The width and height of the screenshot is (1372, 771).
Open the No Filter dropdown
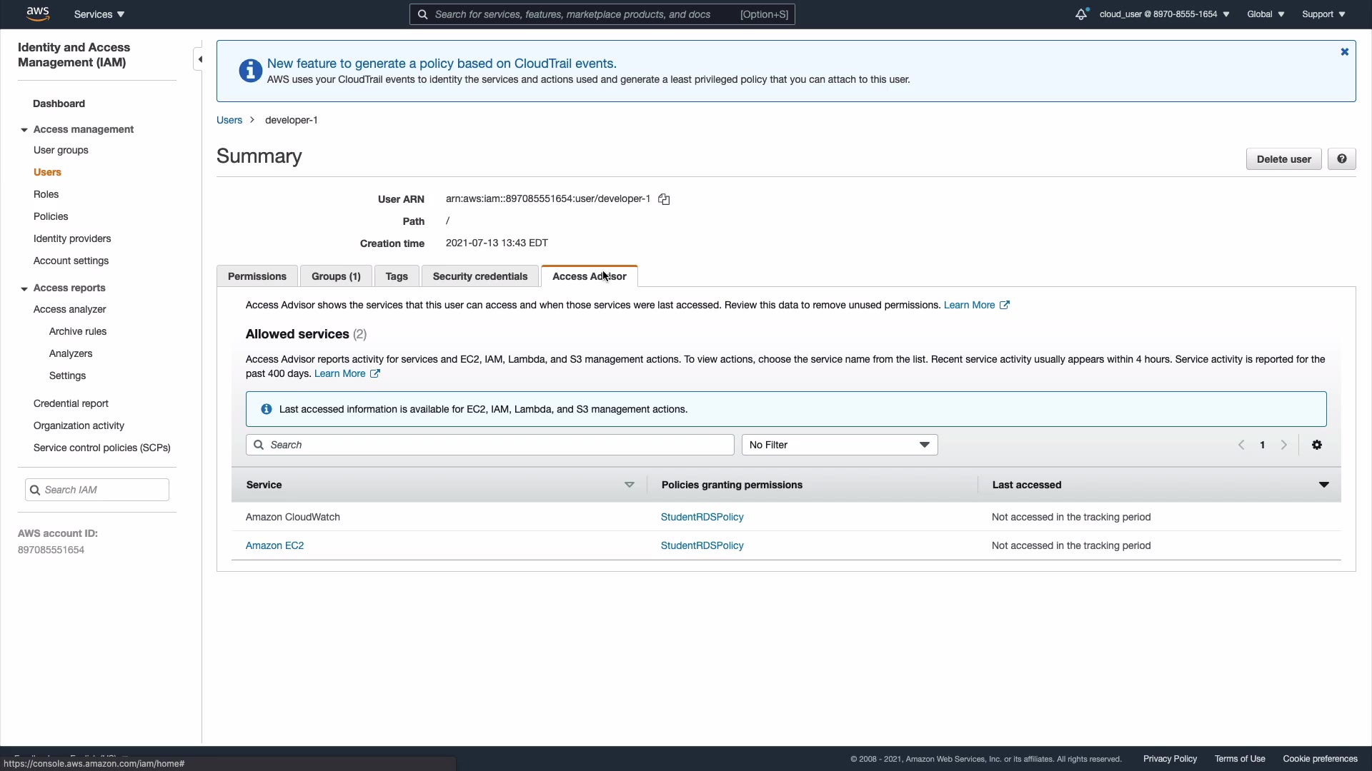pos(839,445)
